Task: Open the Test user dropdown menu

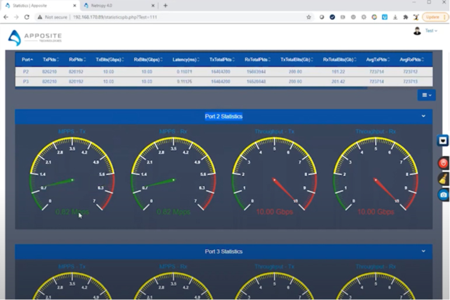Action: point(431,31)
